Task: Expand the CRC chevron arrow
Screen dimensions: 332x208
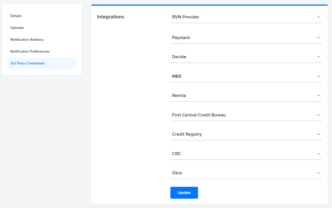Action: pos(318,154)
